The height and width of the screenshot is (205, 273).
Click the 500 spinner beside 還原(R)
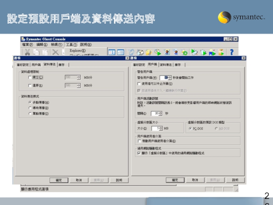73,85
